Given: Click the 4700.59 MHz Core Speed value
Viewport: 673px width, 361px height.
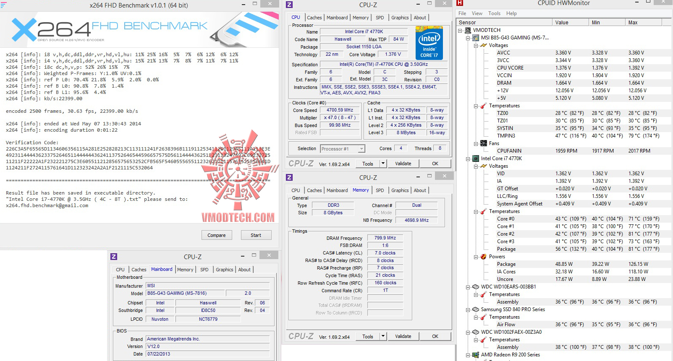Looking at the screenshot, I should coord(340,110).
